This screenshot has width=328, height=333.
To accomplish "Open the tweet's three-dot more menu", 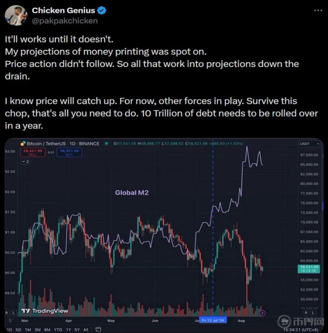I will click(318, 10).
